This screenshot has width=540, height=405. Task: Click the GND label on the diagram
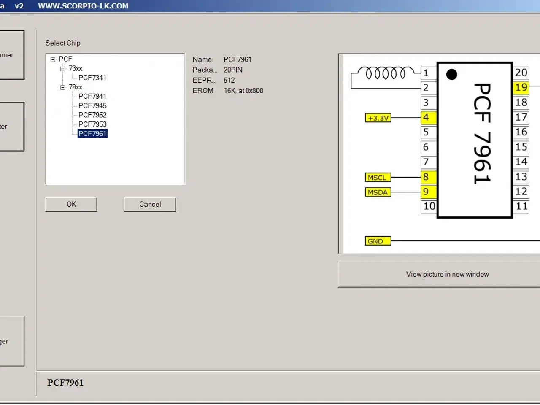pyautogui.click(x=377, y=240)
